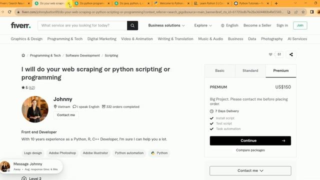Click the Compare packages link
320x180 pixels.
(x=250, y=150)
